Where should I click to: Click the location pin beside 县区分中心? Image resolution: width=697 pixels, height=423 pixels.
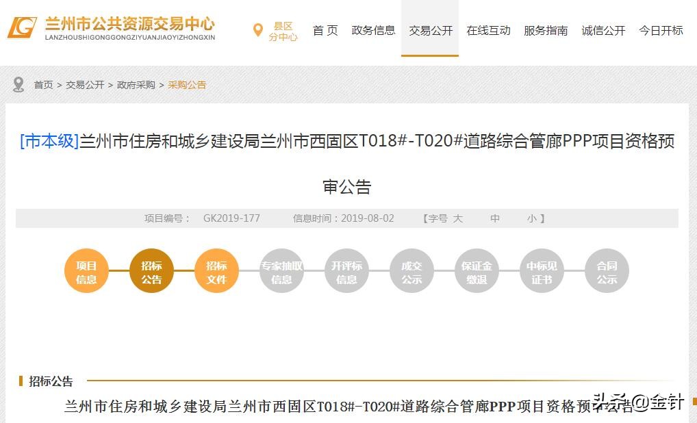(257, 30)
